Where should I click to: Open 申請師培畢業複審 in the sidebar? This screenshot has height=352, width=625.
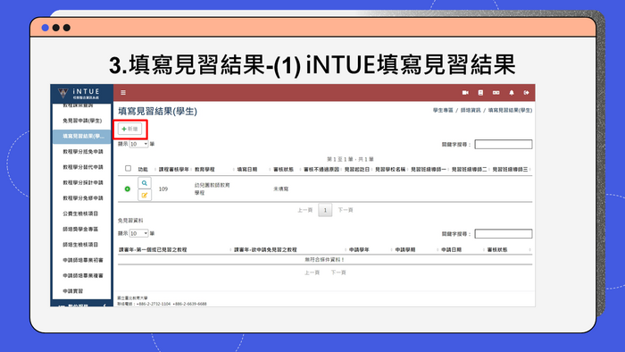[x=82, y=276]
